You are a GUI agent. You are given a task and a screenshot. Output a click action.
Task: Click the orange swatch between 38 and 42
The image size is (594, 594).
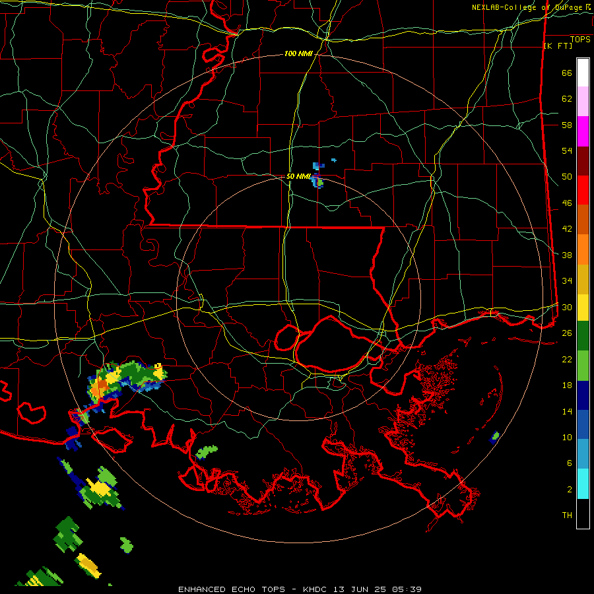[583, 249]
